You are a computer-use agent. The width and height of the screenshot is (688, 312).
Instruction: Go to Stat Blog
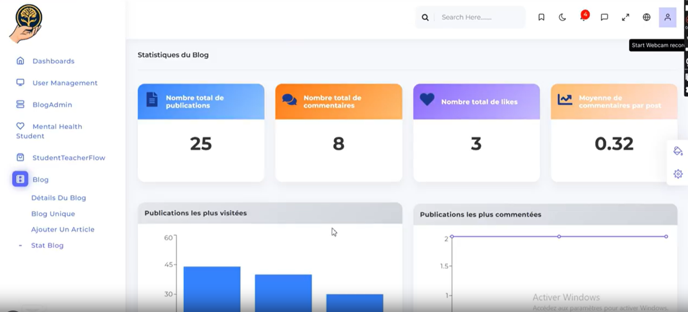pyautogui.click(x=47, y=245)
